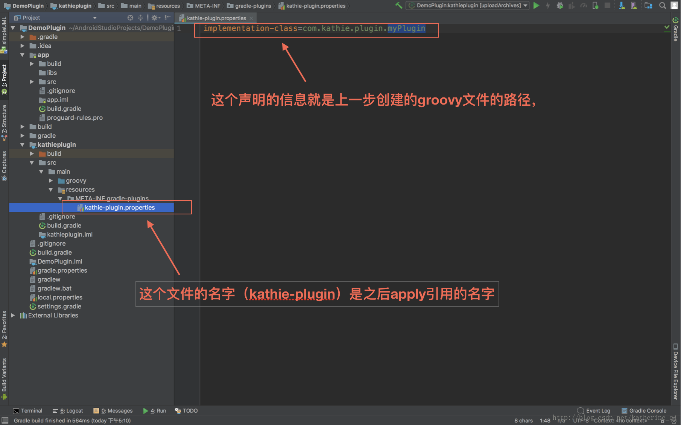The image size is (681, 425).
Task: Click the gradle-plugins breadcrumb
Action: pyautogui.click(x=249, y=6)
